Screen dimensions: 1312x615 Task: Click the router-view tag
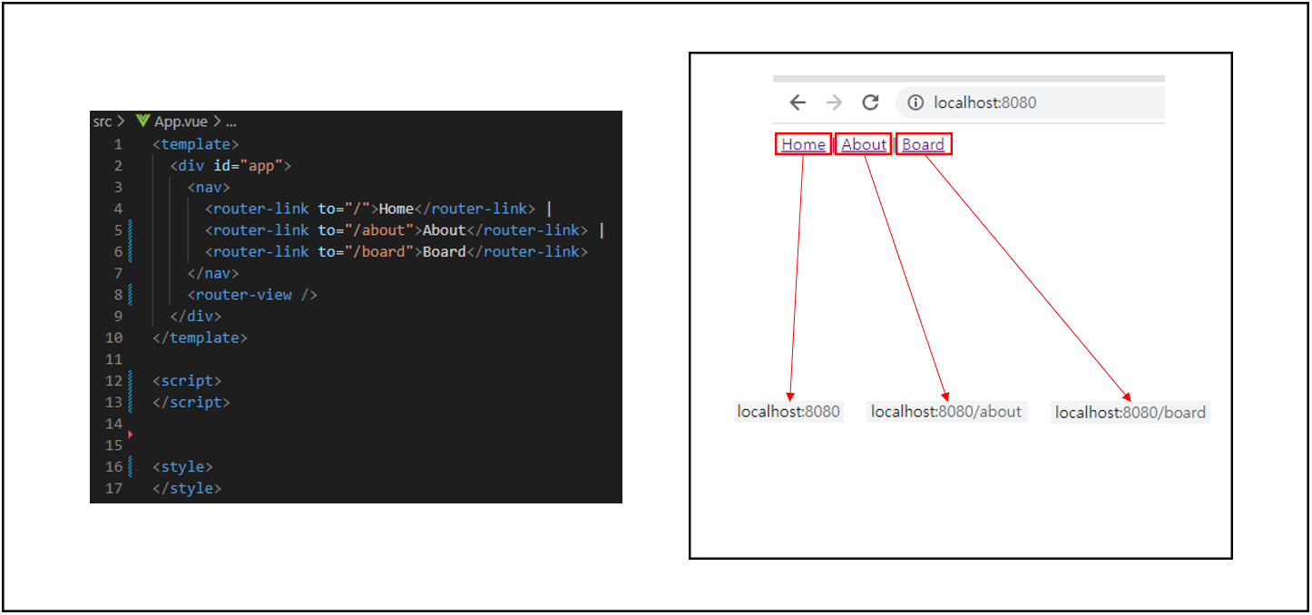click(x=252, y=295)
